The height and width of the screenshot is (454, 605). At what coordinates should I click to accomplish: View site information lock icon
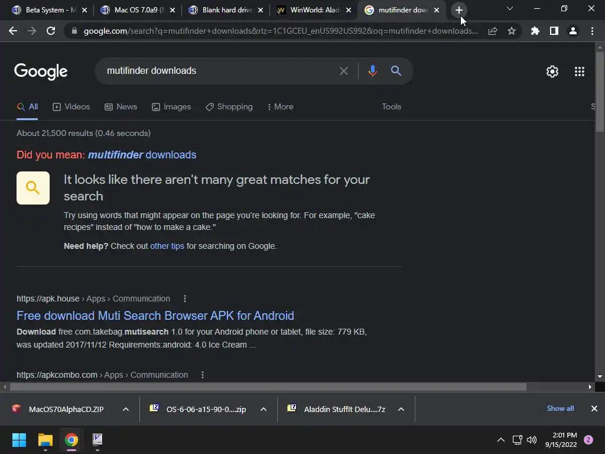click(74, 31)
